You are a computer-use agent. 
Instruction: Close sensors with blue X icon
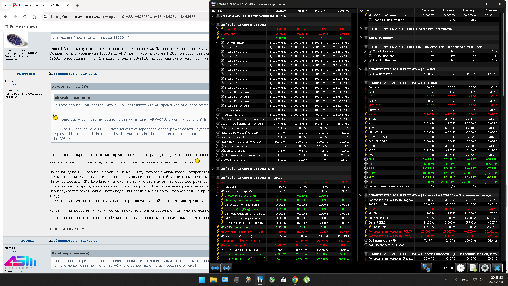click(497, 268)
